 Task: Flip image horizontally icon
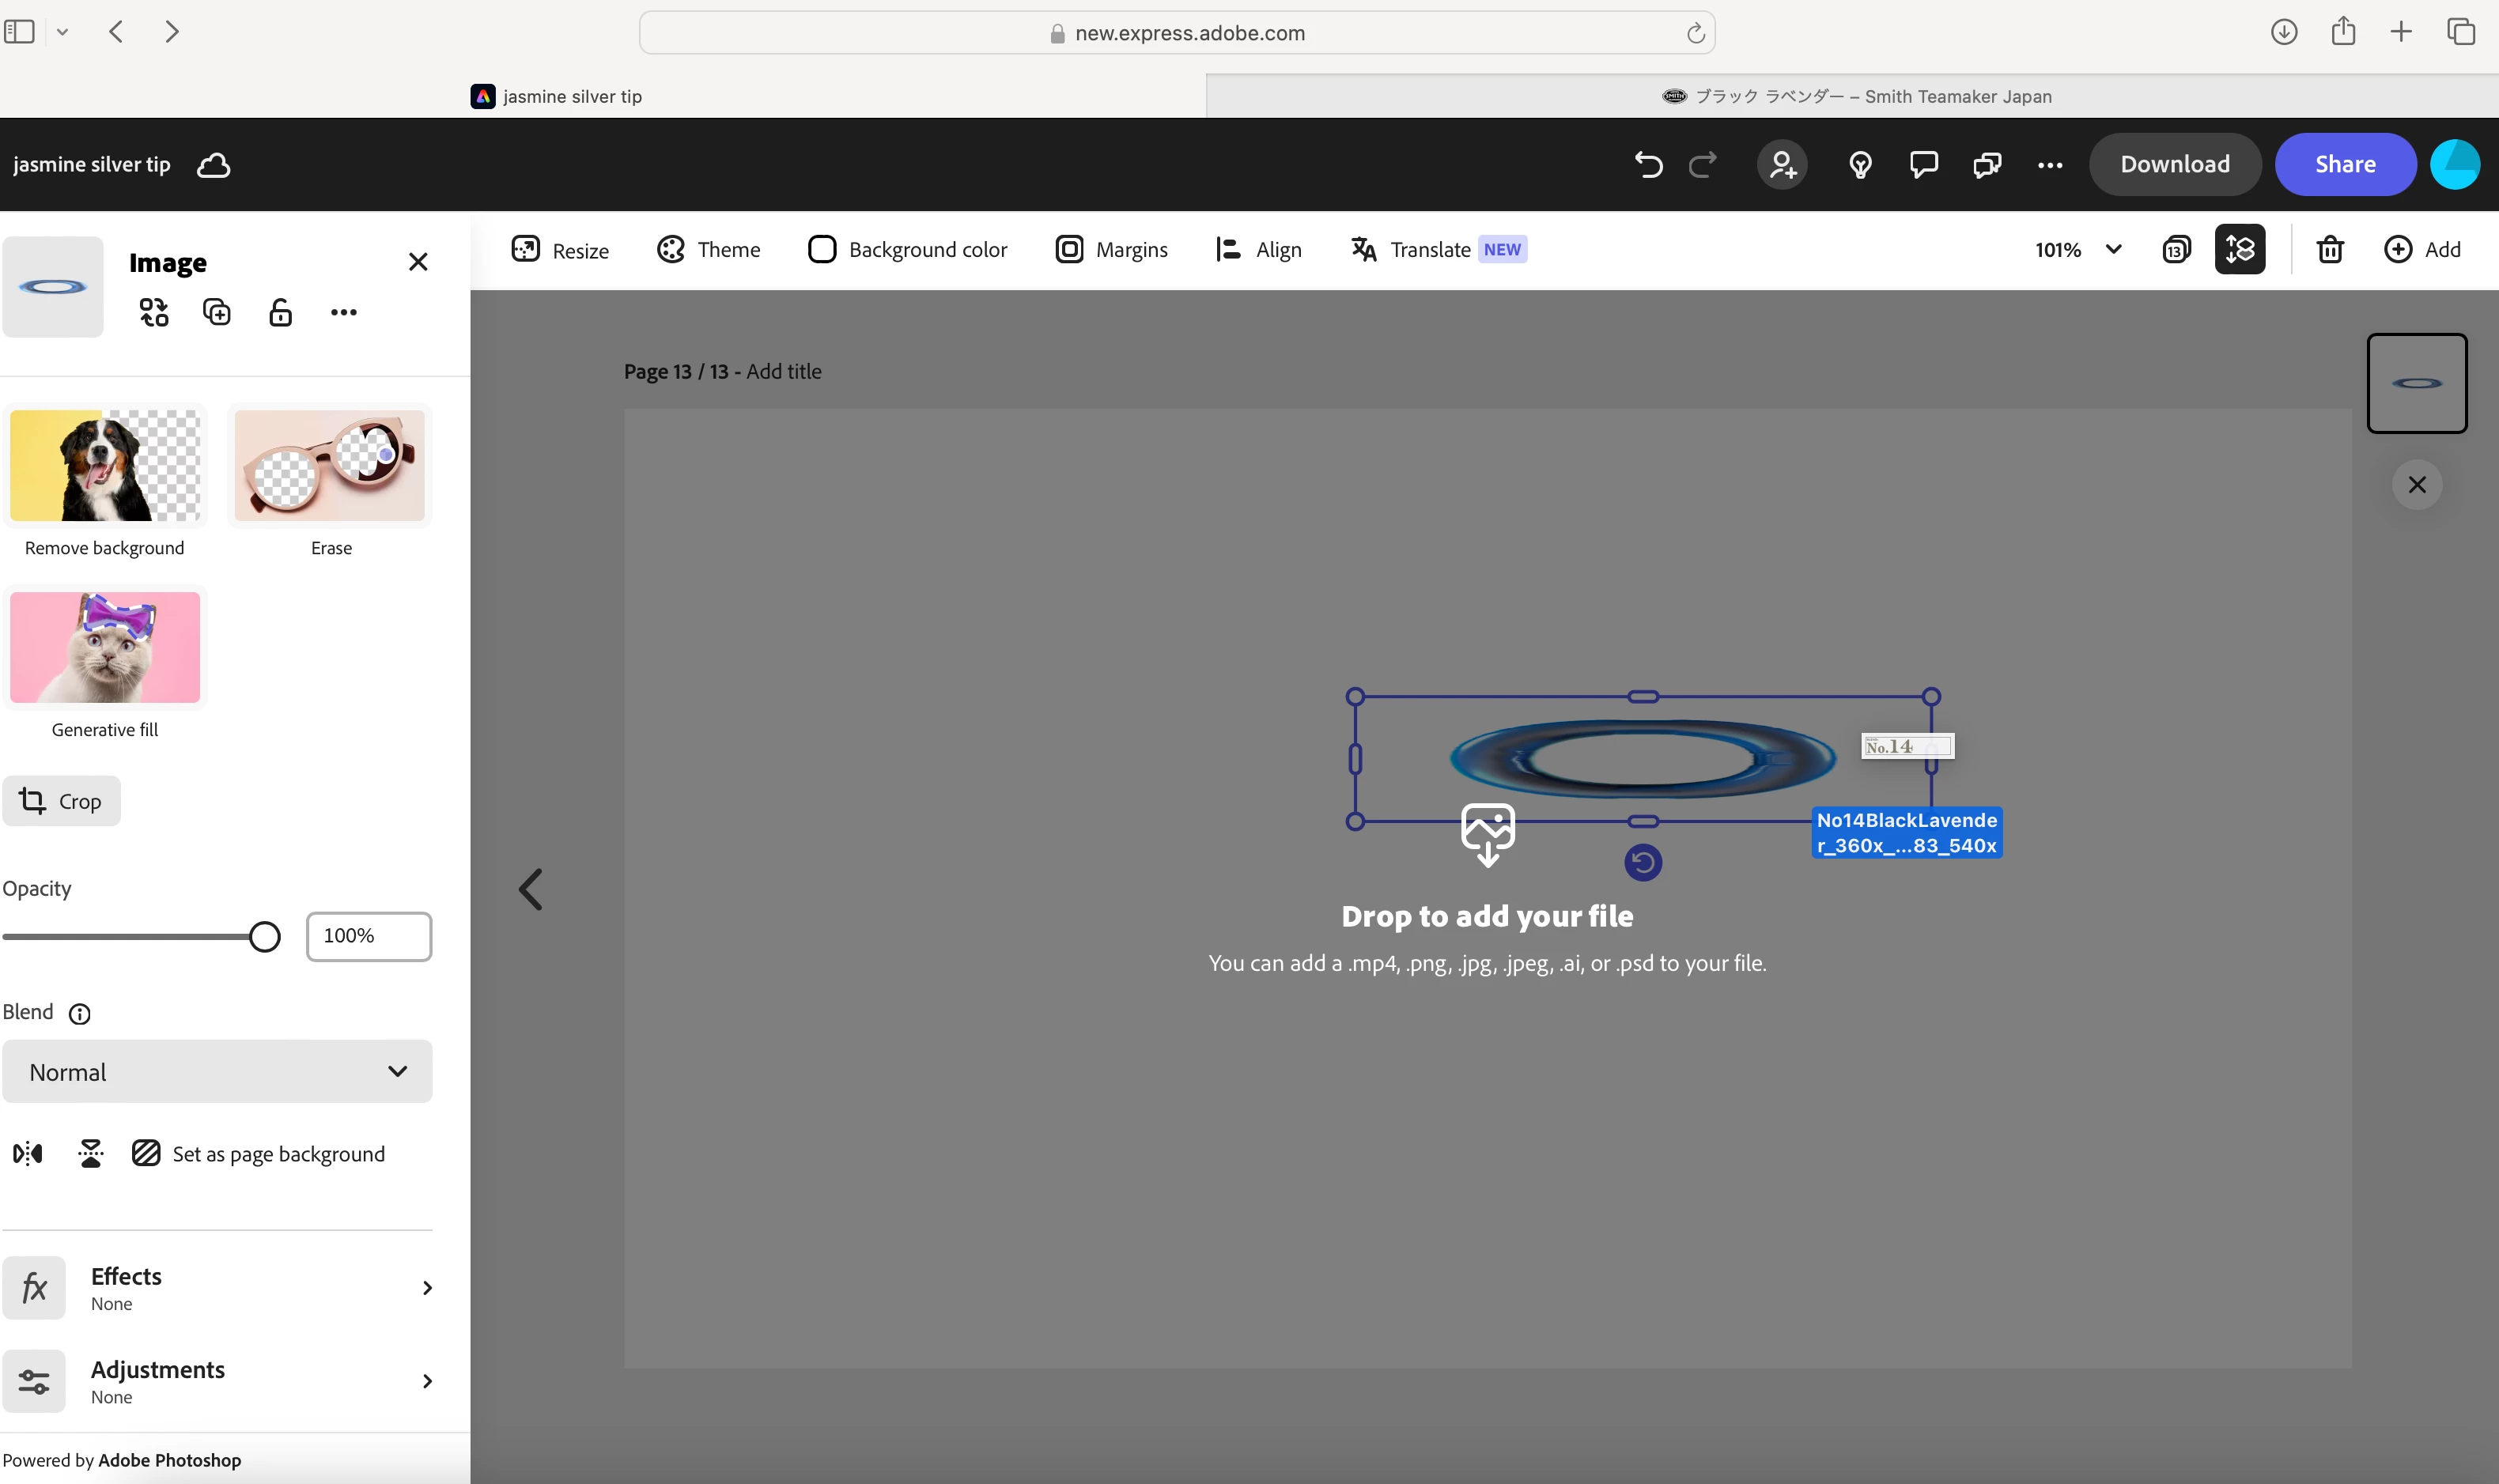[x=28, y=1153]
